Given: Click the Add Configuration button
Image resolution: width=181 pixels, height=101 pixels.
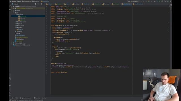Looking at the screenshot, I should click(x=133, y=1).
